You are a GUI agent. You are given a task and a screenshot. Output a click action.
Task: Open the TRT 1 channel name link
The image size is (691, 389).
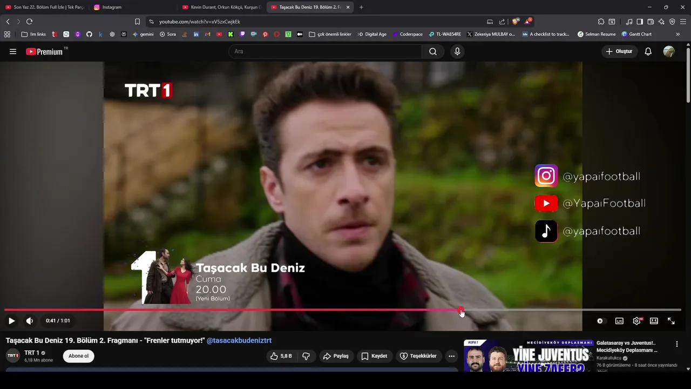[x=32, y=353]
